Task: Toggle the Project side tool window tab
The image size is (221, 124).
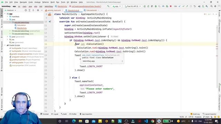Action: click(x=1, y=13)
